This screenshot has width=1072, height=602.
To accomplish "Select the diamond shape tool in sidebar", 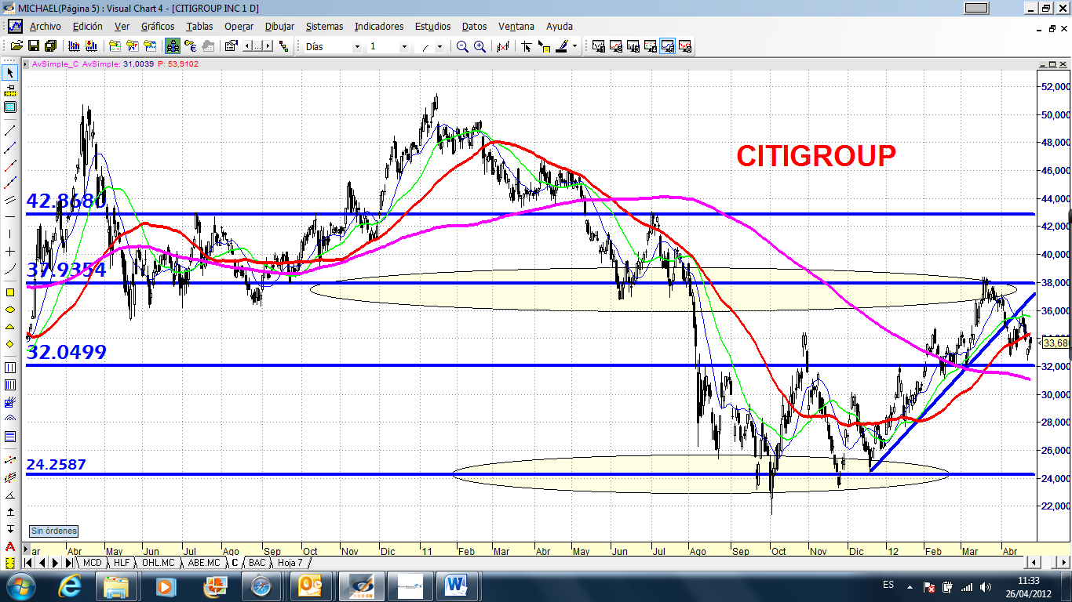I will pyautogui.click(x=10, y=344).
